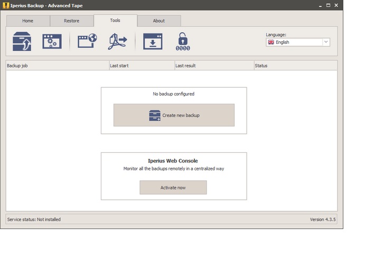Viewport: 365px width, 274px height.
Task: Sort by Backup job column header
Action: (58, 66)
